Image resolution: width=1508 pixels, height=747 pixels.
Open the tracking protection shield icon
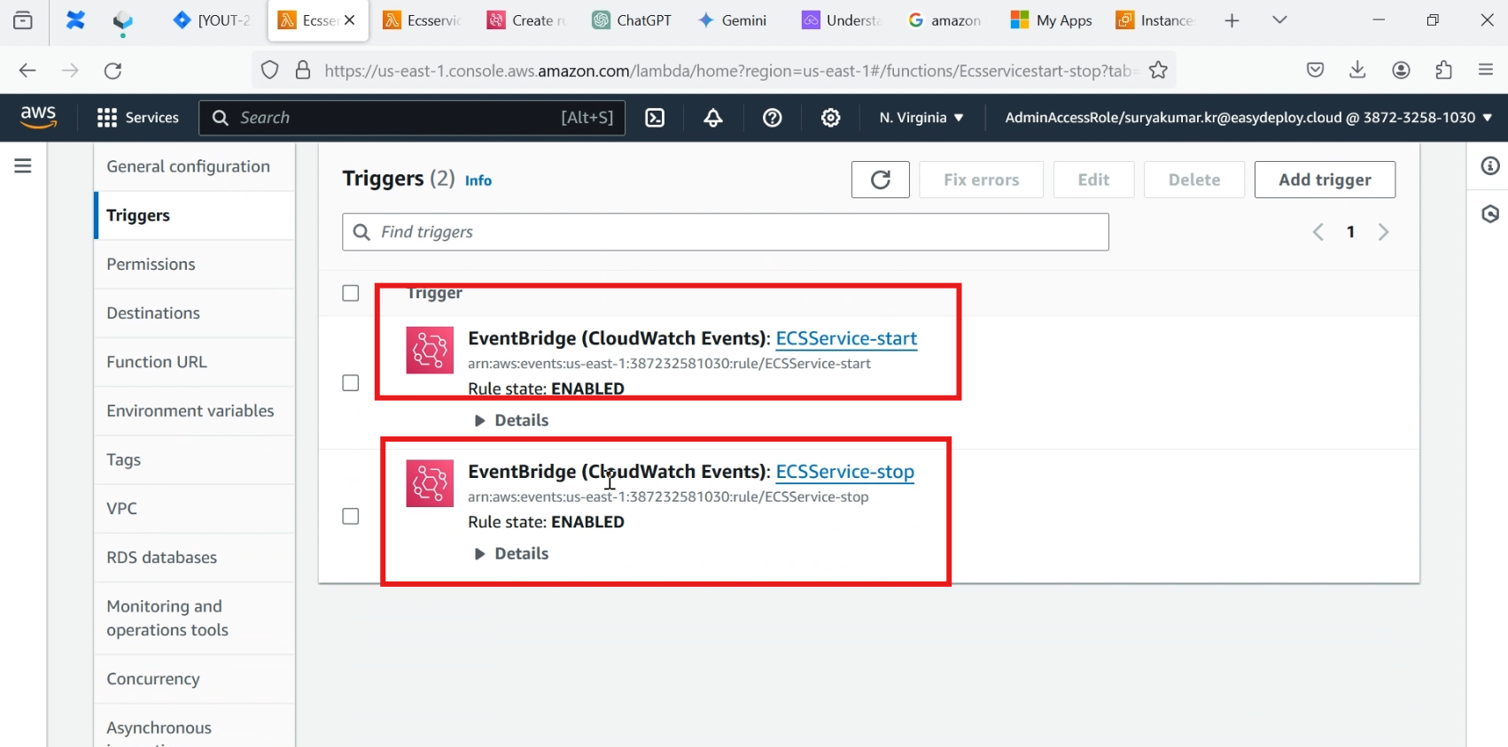click(x=270, y=70)
